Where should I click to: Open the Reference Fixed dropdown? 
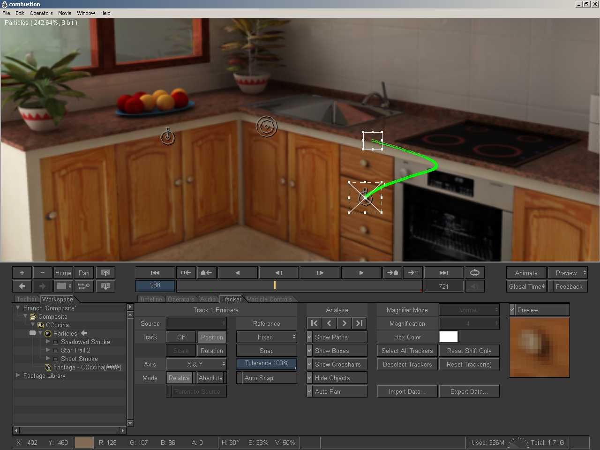tap(267, 337)
